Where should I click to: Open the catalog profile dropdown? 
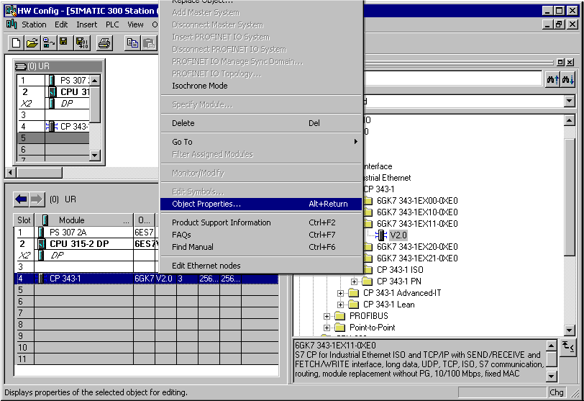point(569,102)
